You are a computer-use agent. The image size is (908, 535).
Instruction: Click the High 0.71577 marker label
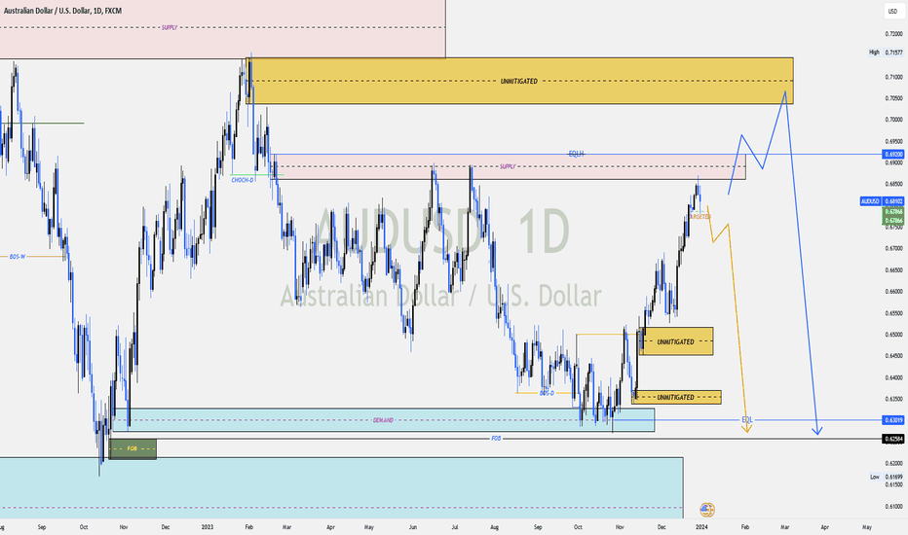(886, 53)
